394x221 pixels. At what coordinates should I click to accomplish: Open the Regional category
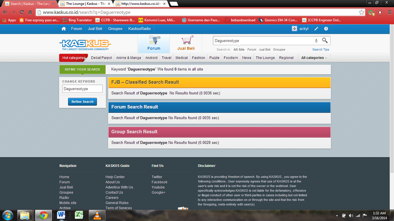(286, 58)
